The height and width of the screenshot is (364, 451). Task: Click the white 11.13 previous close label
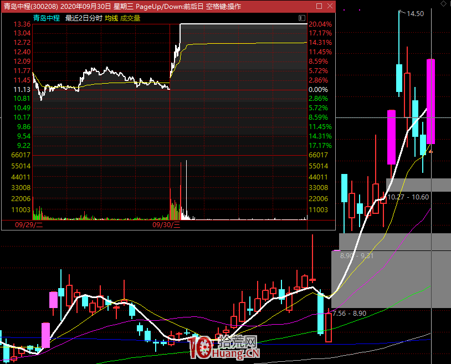tap(22, 90)
